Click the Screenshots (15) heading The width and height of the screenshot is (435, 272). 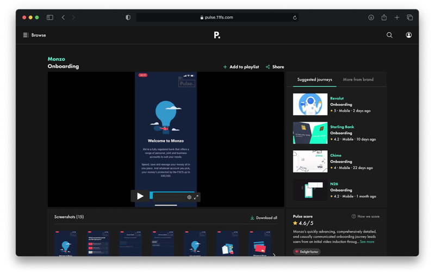click(69, 217)
